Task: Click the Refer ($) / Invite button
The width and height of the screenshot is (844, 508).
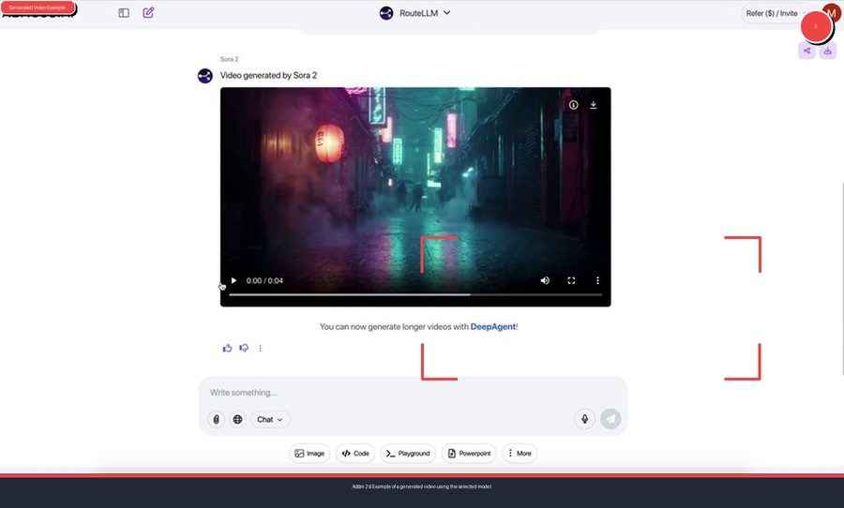Action: 771,13
